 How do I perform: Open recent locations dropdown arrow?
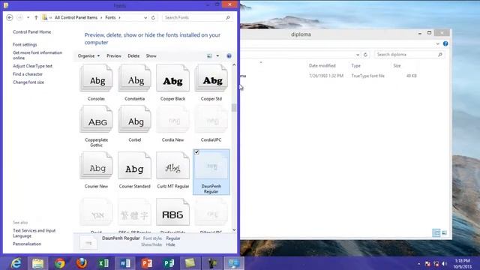pyautogui.click(x=28, y=17)
